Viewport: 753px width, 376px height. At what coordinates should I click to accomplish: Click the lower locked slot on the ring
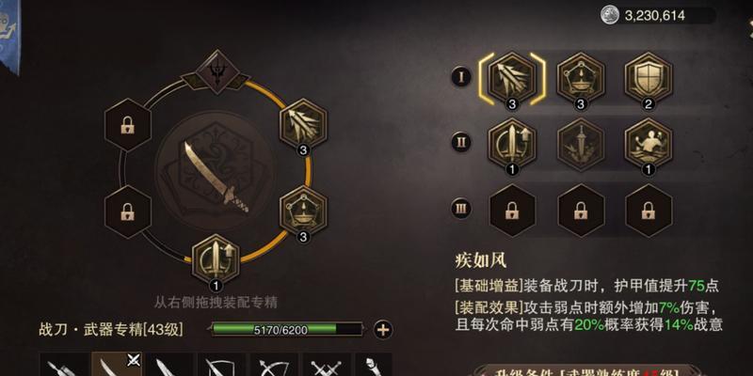pyautogui.click(x=128, y=211)
